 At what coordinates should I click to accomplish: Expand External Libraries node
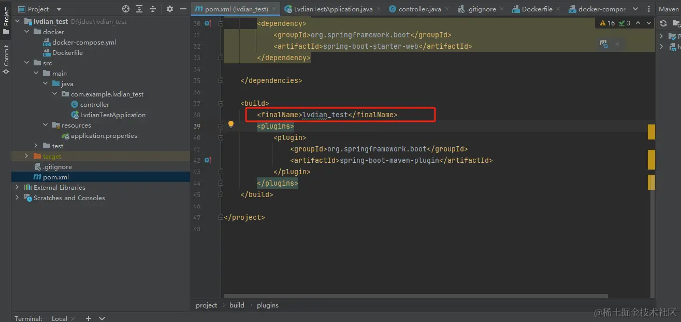coord(18,187)
